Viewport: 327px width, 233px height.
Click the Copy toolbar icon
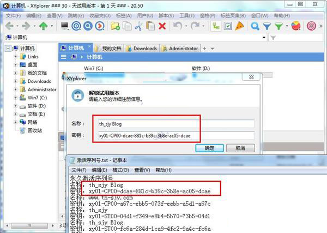127,26
